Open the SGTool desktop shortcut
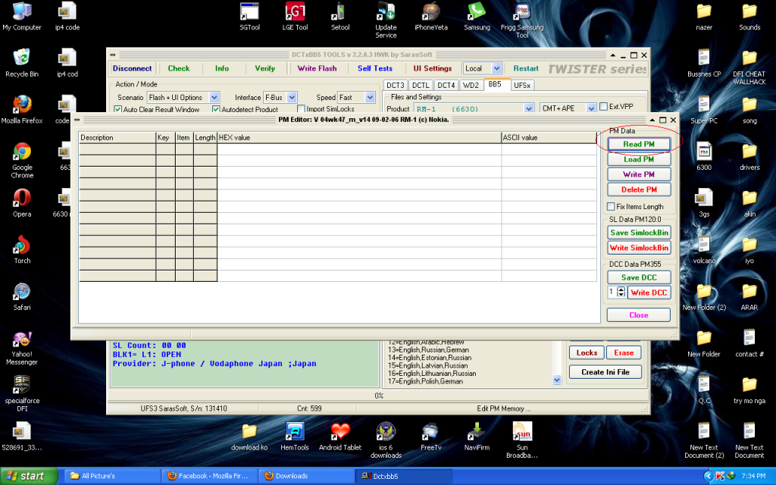 click(249, 13)
